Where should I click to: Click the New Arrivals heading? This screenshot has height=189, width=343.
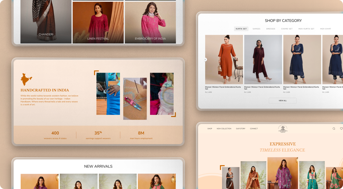click(98, 166)
